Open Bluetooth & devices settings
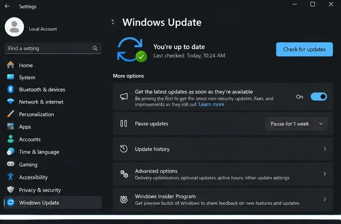The image size is (341, 224). (53, 89)
